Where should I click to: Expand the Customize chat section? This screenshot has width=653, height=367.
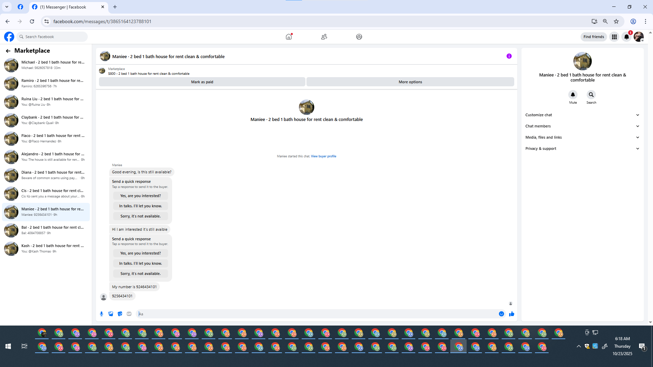582,115
